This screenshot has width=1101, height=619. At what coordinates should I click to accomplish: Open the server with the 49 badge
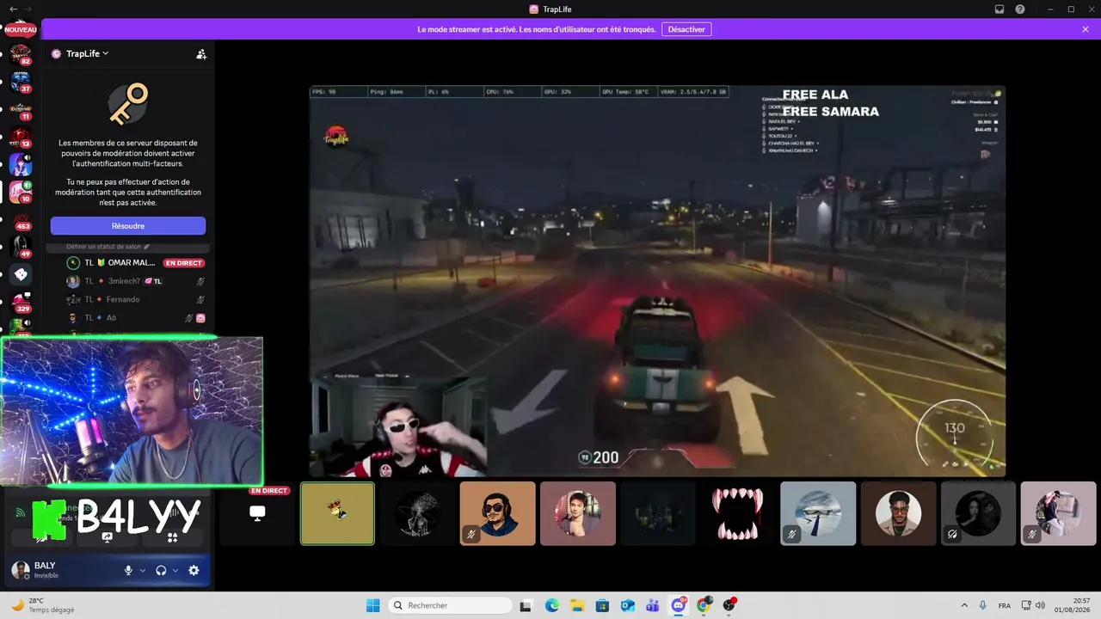tap(20, 248)
